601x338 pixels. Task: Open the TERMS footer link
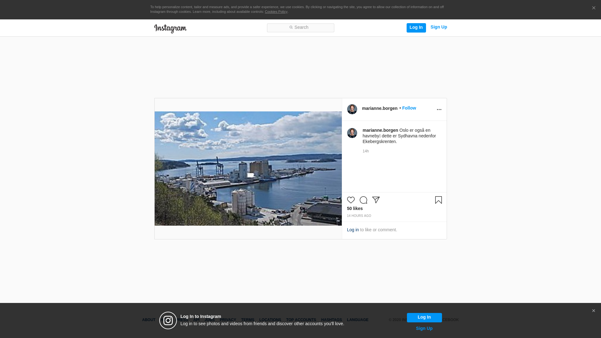tap(247, 320)
